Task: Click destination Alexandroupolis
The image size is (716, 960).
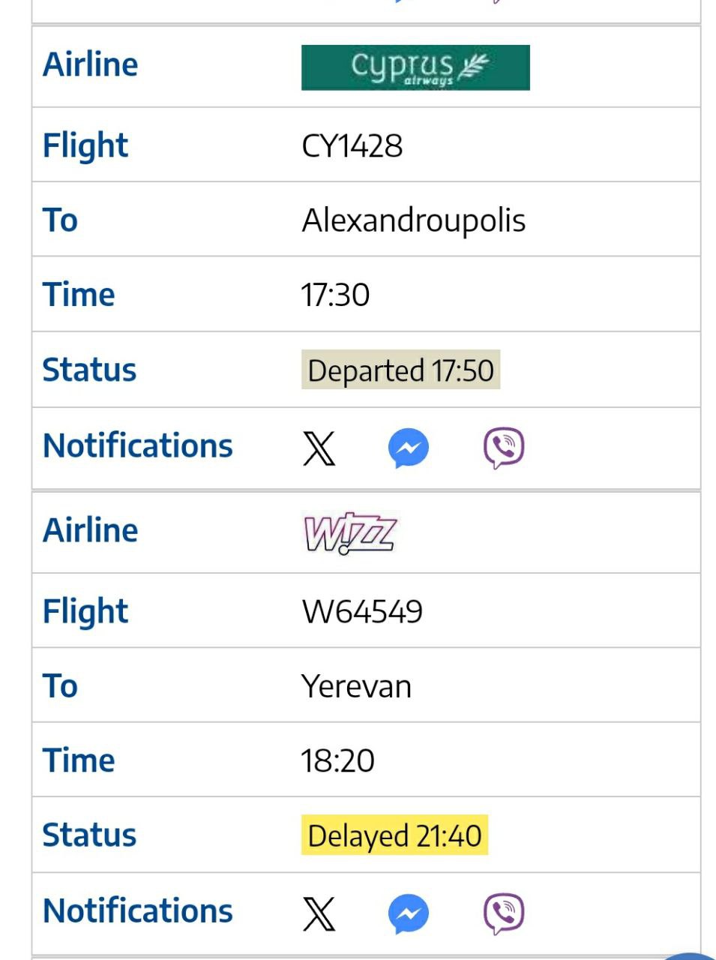Action: [x=413, y=220]
